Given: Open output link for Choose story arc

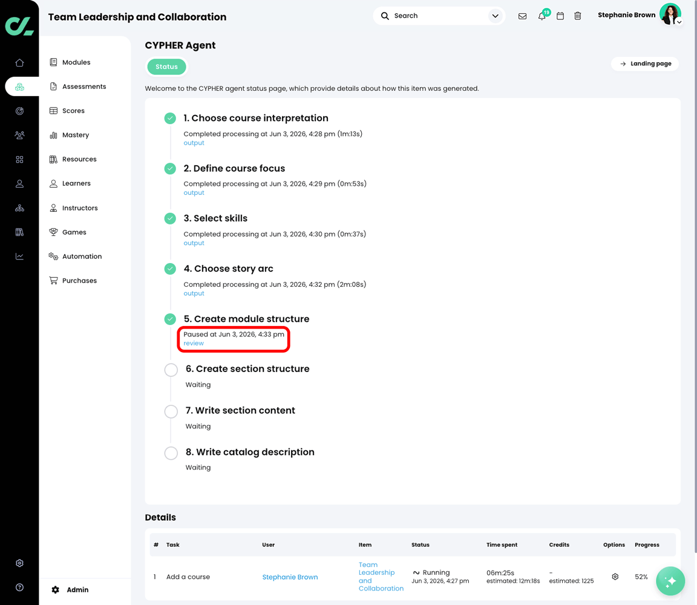Looking at the screenshot, I should pyautogui.click(x=194, y=293).
